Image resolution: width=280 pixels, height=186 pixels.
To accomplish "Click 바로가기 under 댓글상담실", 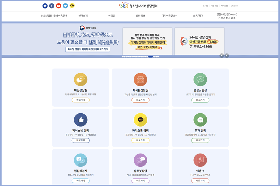I will tap(200, 100).
